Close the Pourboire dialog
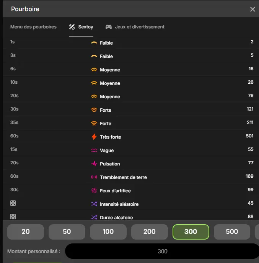259x263 pixels. 252,9
